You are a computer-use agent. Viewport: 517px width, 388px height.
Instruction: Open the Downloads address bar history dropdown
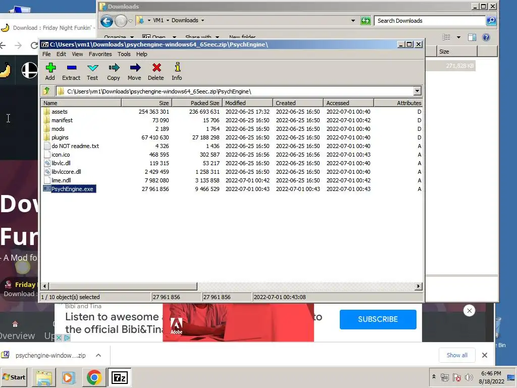(353, 20)
